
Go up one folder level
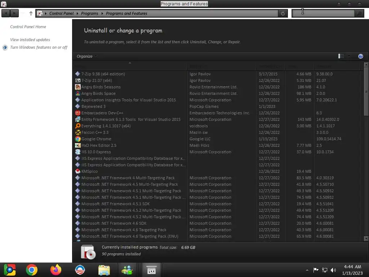tap(31, 13)
